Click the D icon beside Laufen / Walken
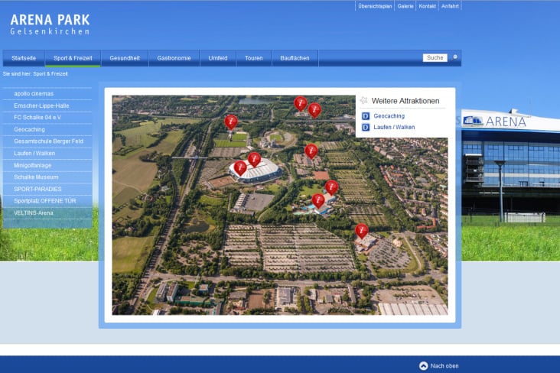 point(366,127)
